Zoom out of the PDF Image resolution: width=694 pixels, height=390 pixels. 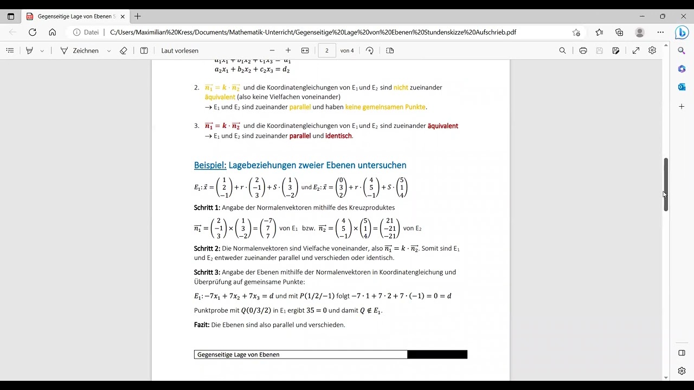point(272,50)
